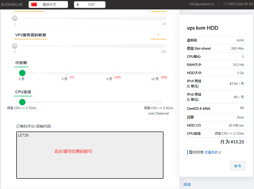Click the yen currency symbol icon
The height and width of the screenshot is (189, 254).
[78, 4]
